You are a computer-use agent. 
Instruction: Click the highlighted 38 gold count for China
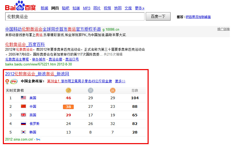pos(68,107)
